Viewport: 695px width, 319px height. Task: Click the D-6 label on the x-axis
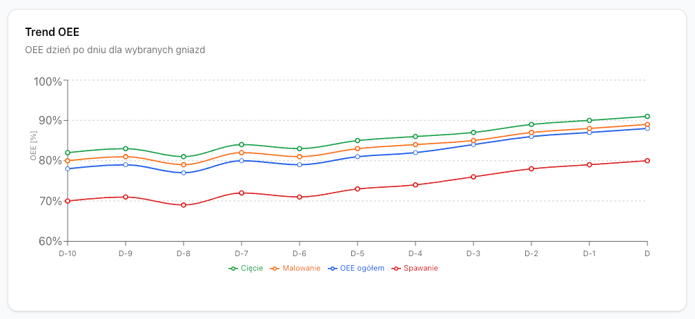click(300, 253)
